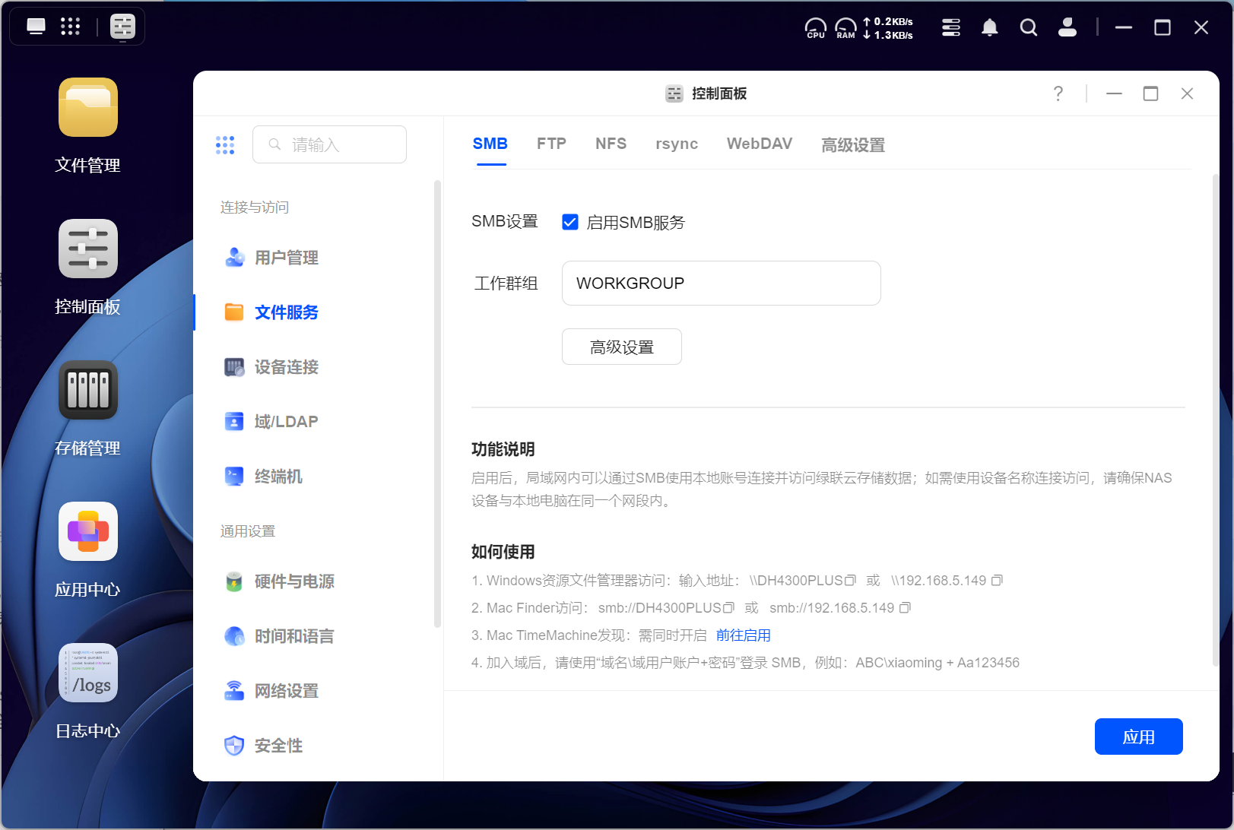
Task: Open 日志中心 logs icon
Action: click(x=88, y=673)
